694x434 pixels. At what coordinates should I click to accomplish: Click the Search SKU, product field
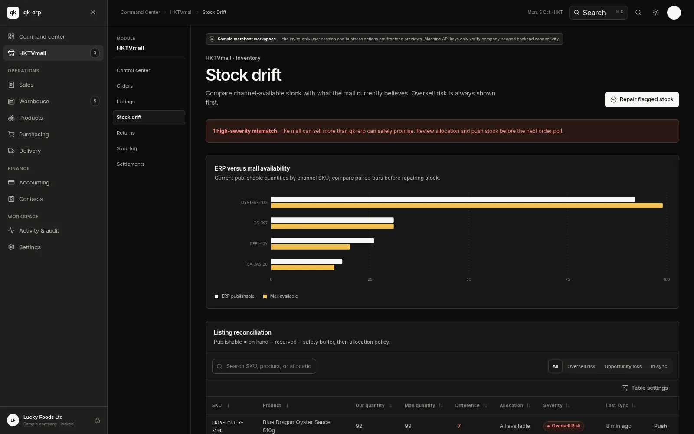[x=264, y=366]
